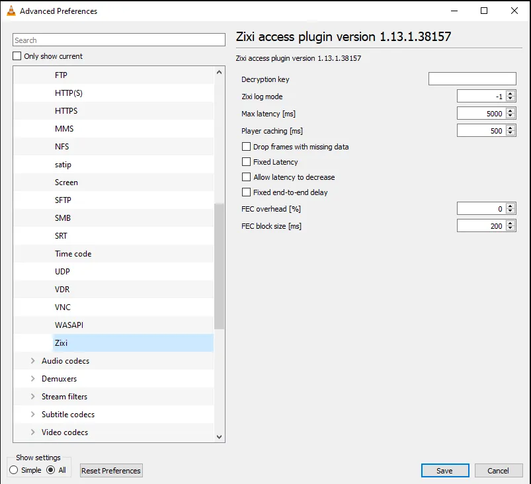
Task: Expand the Audio codecs tree node
Action: [33, 361]
